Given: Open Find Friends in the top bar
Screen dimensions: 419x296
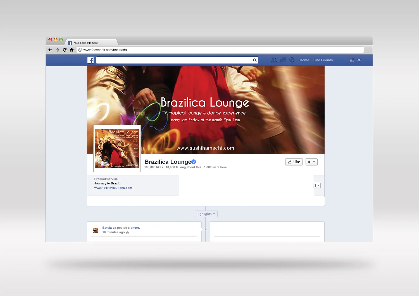Looking at the screenshot, I should (x=323, y=60).
